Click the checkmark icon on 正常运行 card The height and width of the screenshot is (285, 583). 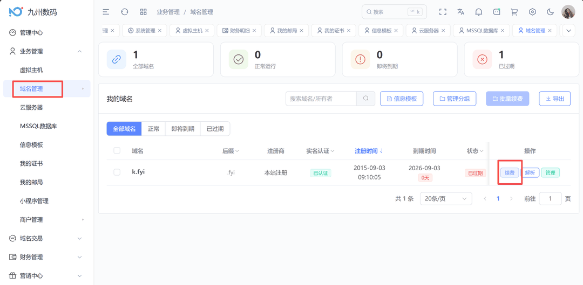click(x=239, y=59)
